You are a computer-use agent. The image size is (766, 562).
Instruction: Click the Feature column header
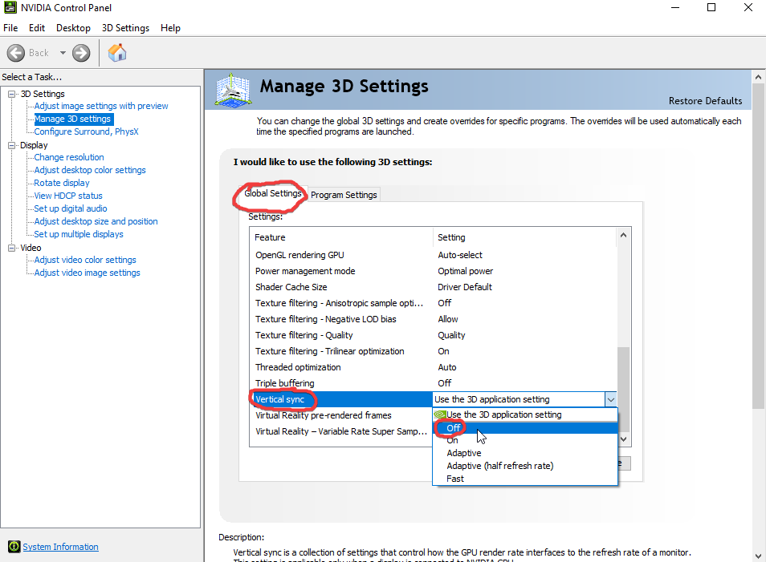[x=341, y=237]
